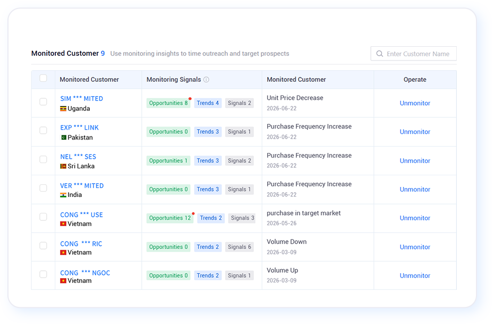Click the Uganda flag icon
Screen dimensions: 494x326
tap(63, 109)
